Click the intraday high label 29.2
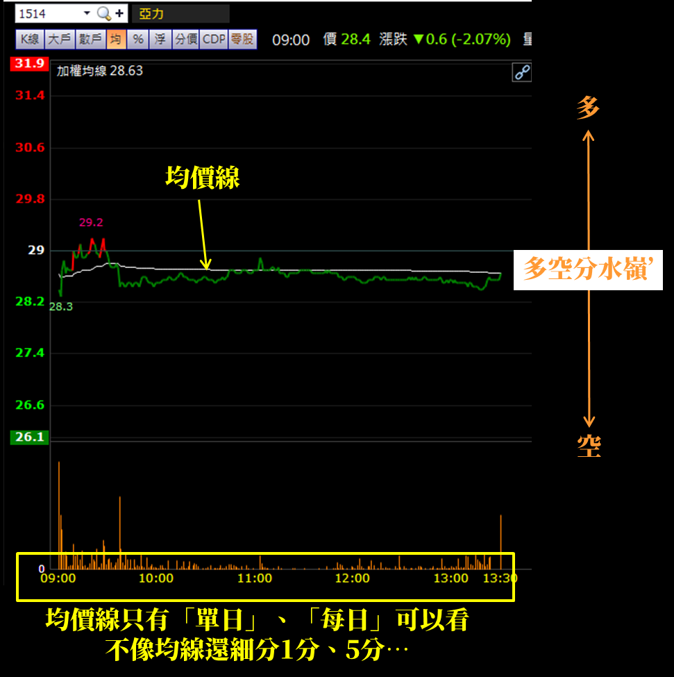 tap(91, 222)
